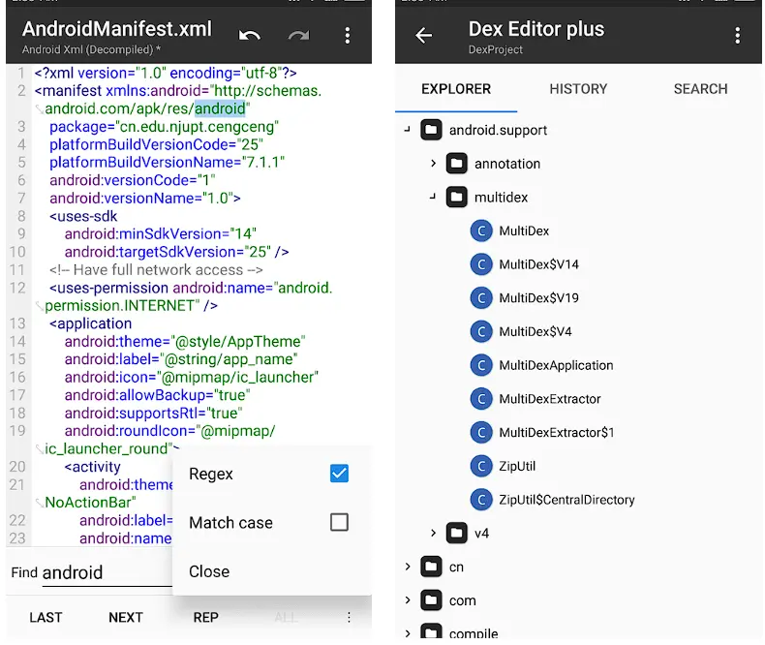Click the compile folder icon
Screen dimensions: 765x645
(431, 631)
